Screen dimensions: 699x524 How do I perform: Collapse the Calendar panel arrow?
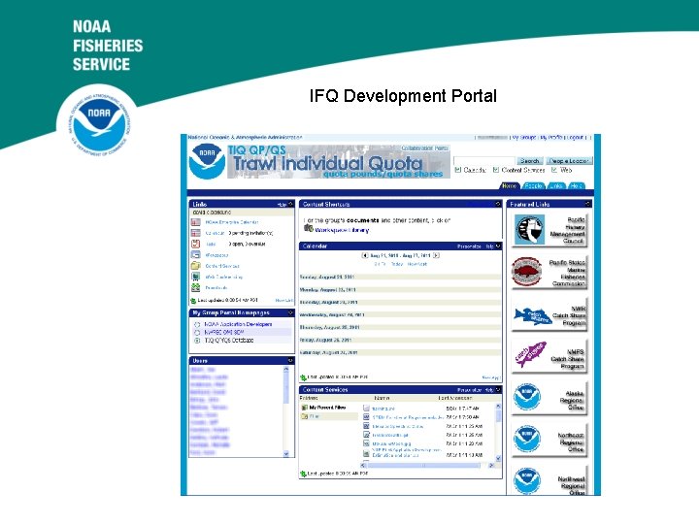[498, 246]
